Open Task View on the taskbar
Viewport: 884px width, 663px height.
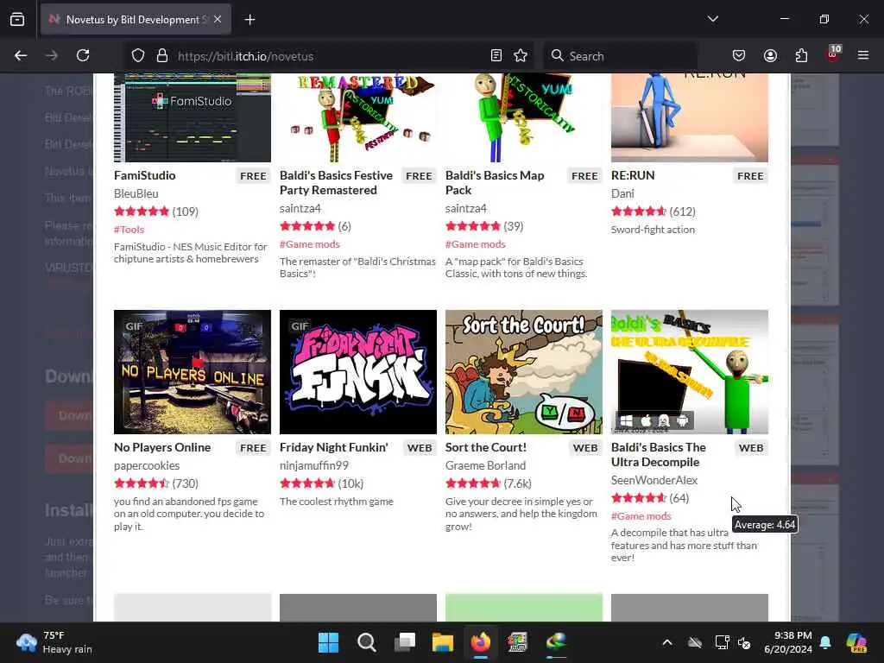[x=405, y=642]
